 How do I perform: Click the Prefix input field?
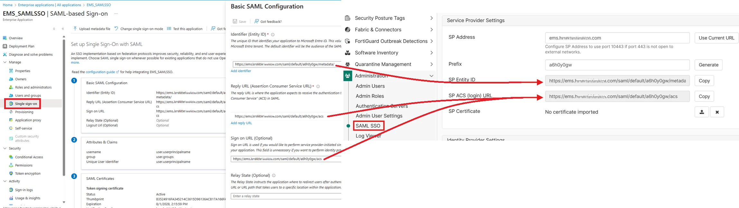click(x=617, y=65)
